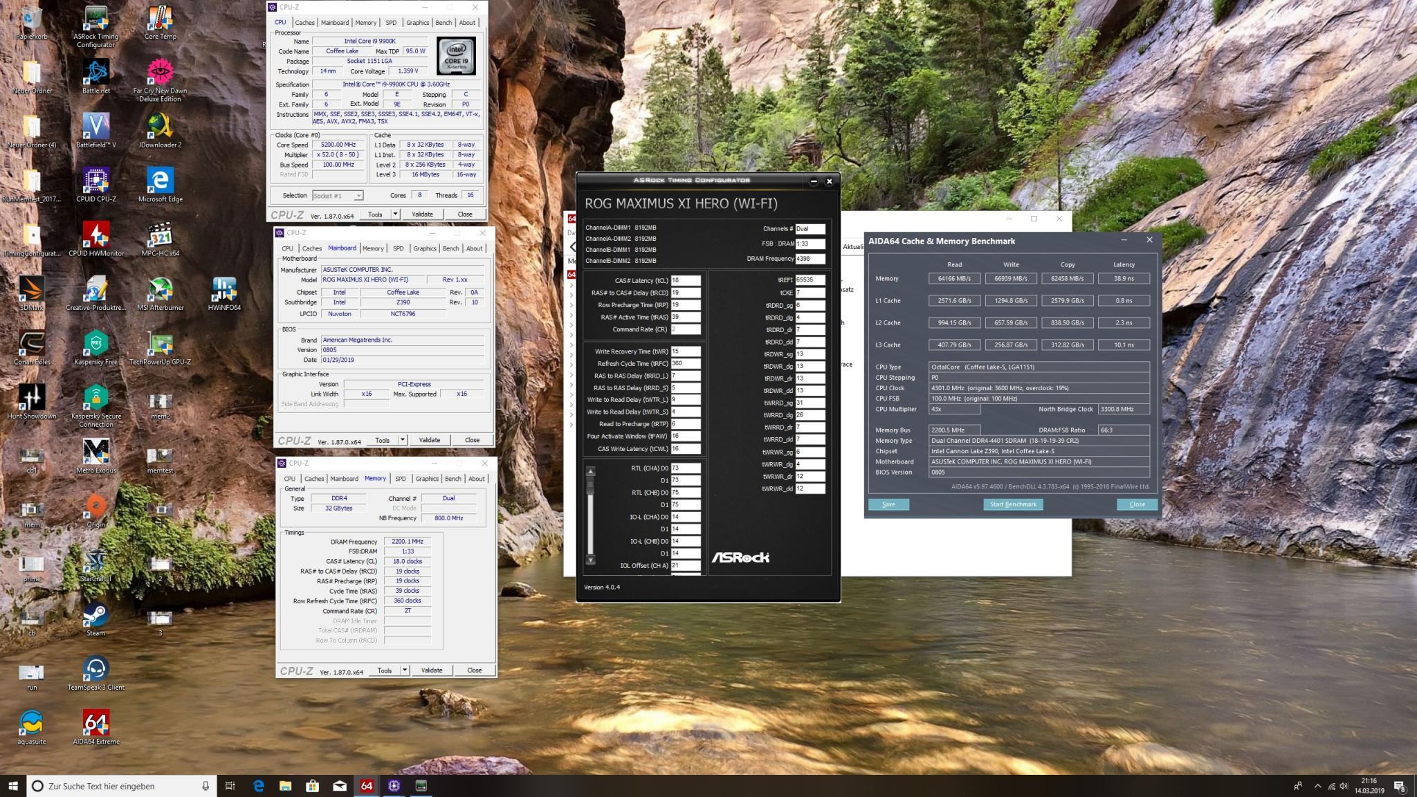Launch MSI Afterburner desktop icon
Viewport: 1417px width, 797px height.
160,293
